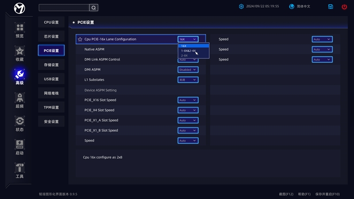Collapse the Cpu PCIE-16x Lane Configuration dropdown

[x=188, y=39]
